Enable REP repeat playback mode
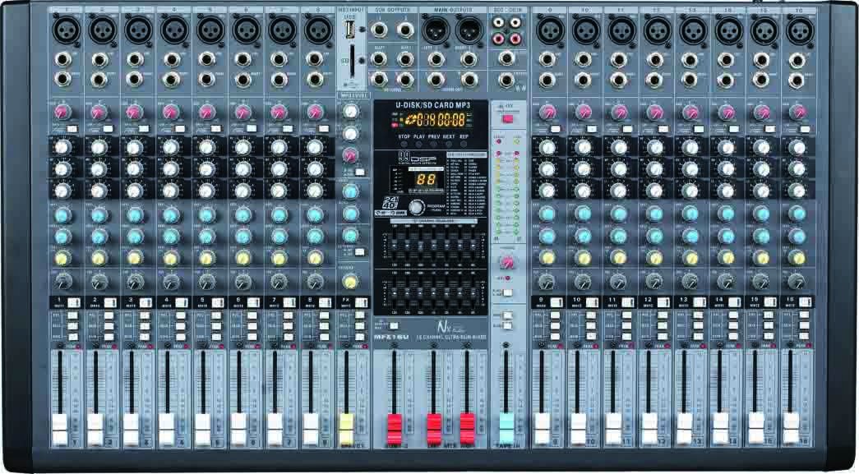 464,144
